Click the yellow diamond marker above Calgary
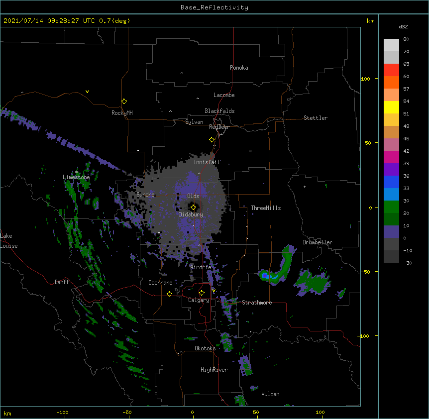429x419 pixels. [x=202, y=293]
